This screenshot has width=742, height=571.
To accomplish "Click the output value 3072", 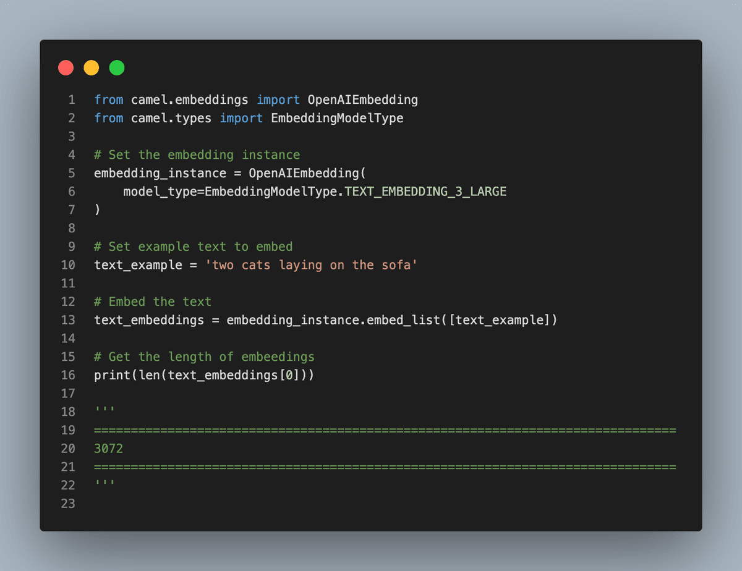I will (x=109, y=448).
